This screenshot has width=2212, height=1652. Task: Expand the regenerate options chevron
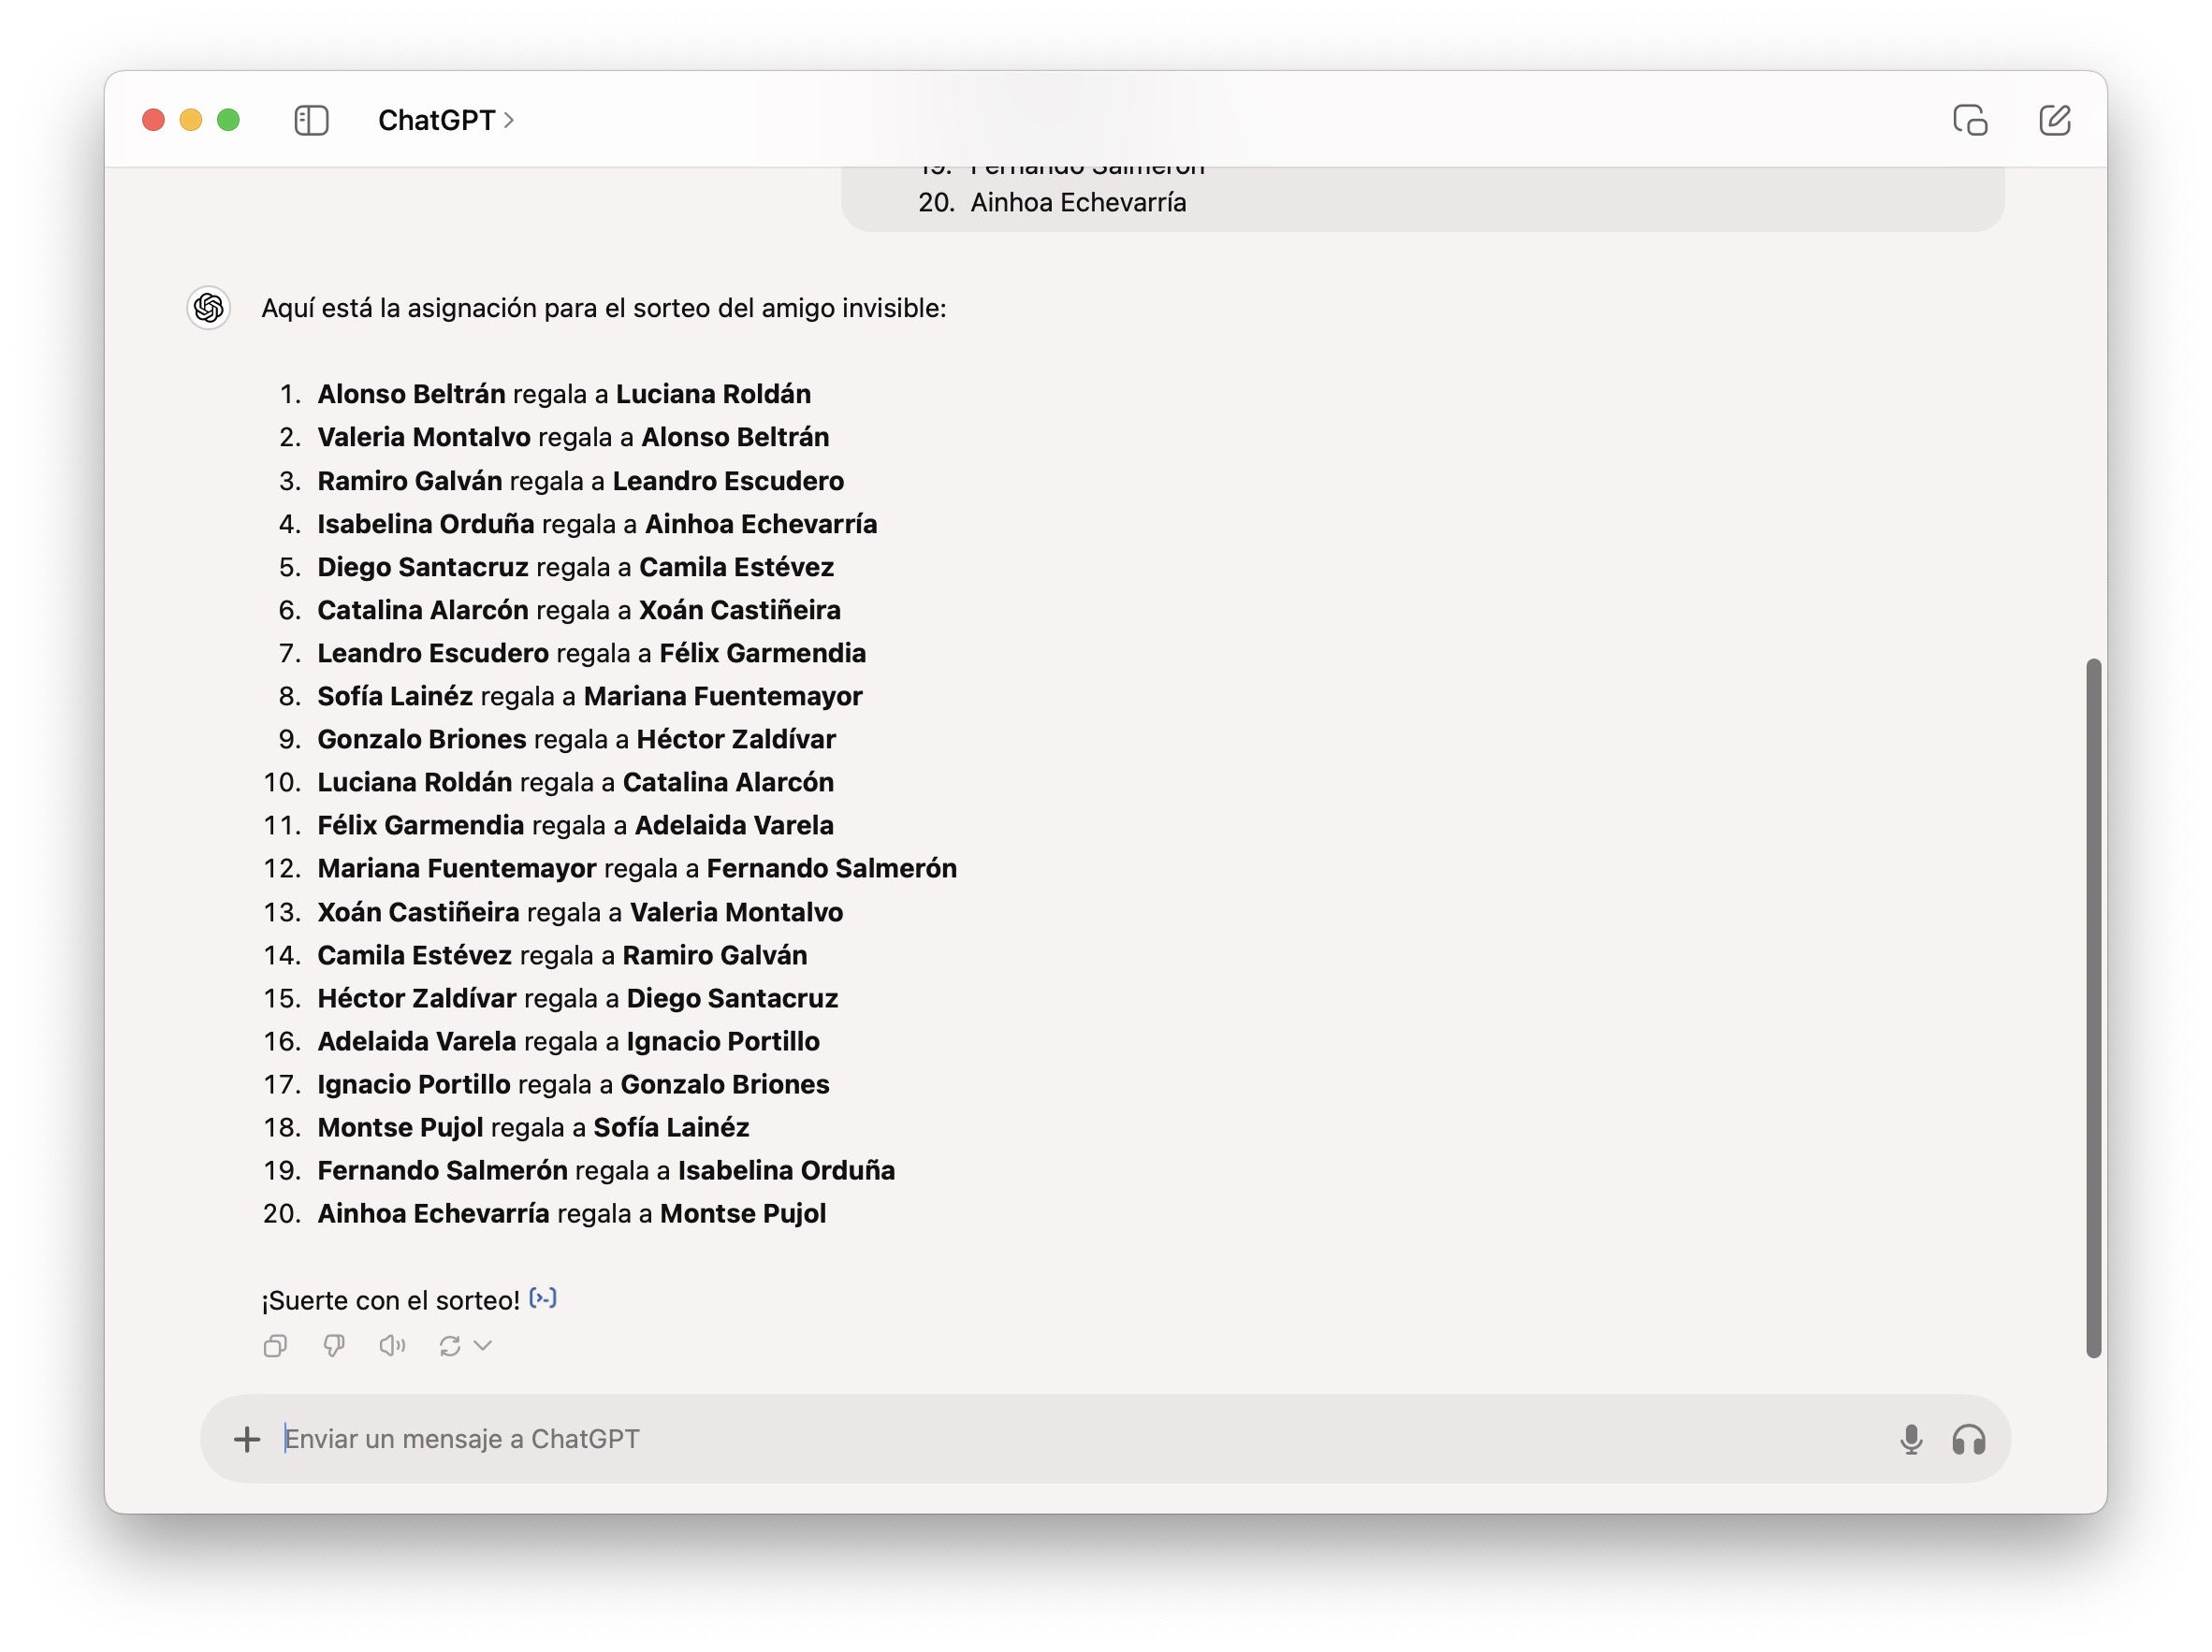(483, 1346)
